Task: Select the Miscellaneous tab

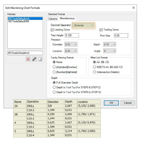Action: [67, 18]
